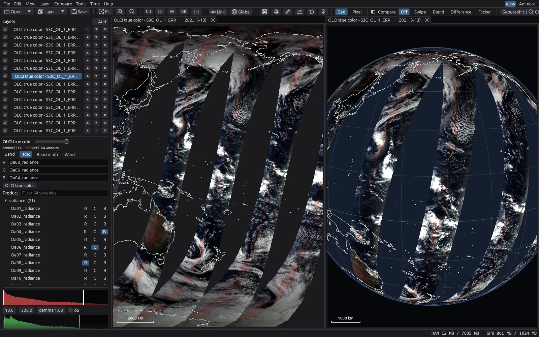The image size is (539, 337).
Task: Collapse the radiance (21) group
Action: (x=6, y=201)
